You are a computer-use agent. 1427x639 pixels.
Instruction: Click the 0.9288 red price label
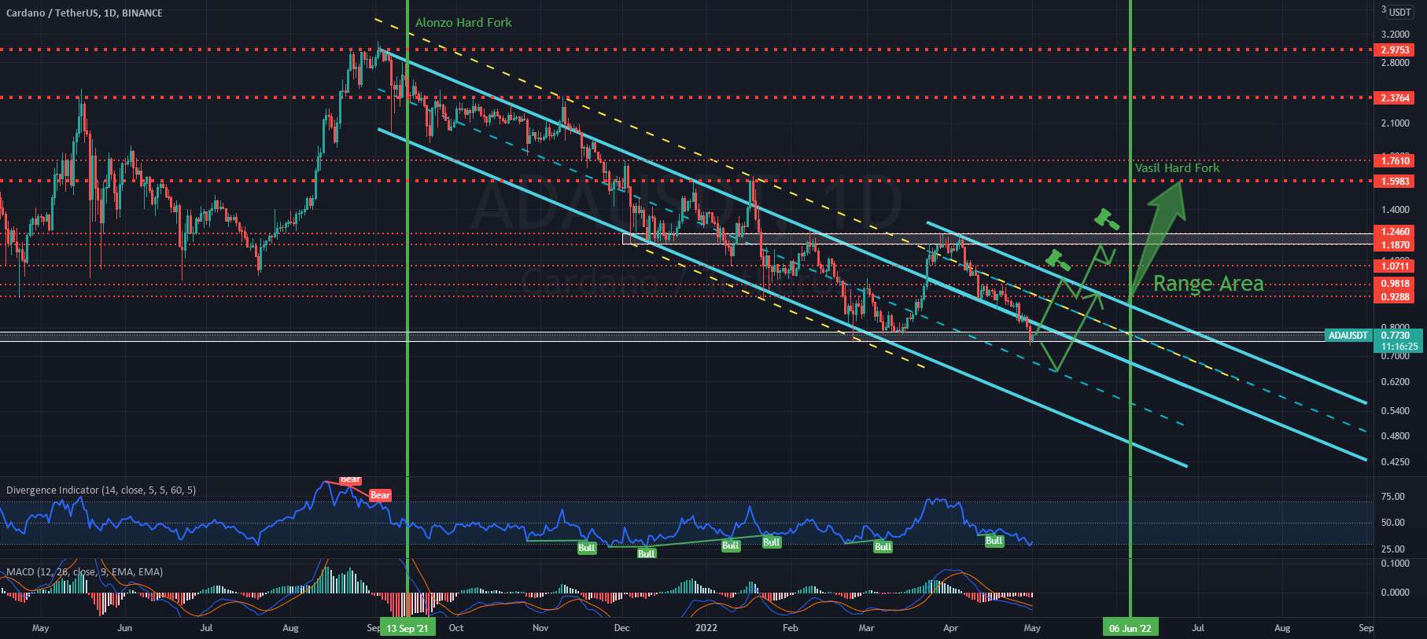(x=1396, y=297)
